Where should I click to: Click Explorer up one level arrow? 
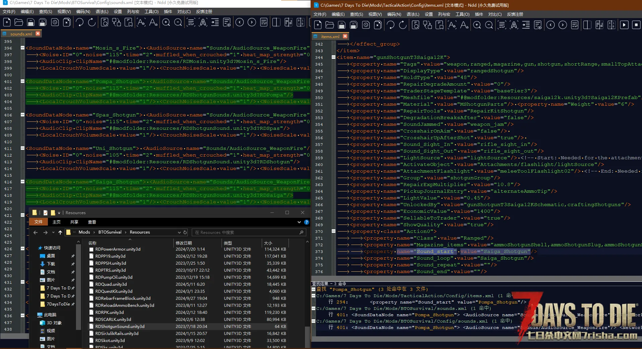tap(60, 232)
